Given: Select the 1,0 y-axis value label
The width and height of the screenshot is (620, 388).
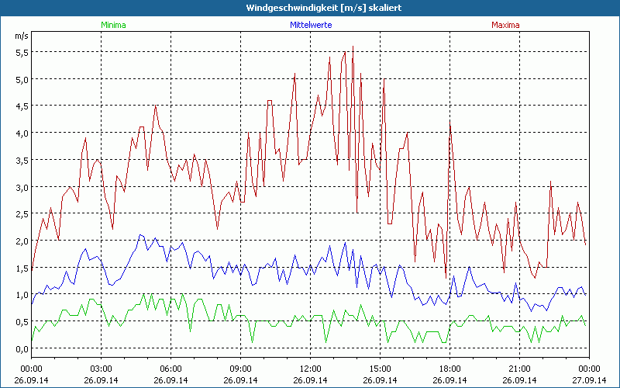Looking at the screenshot, I should (x=22, y=294).
